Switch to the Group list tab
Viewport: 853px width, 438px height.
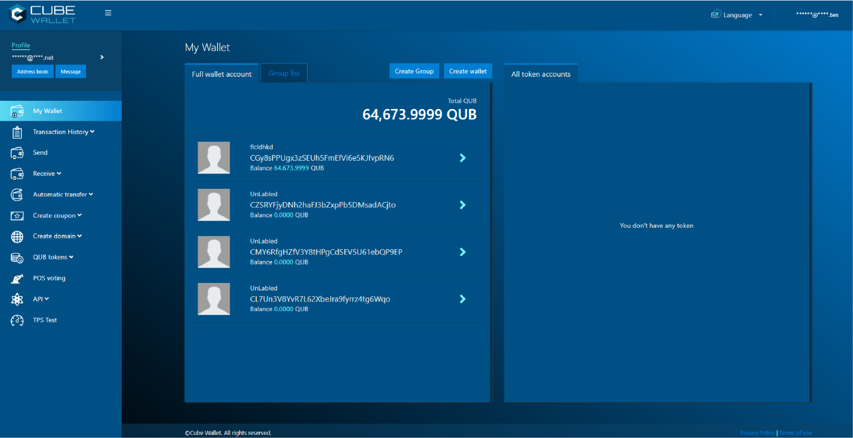click(x=283, y=73)
